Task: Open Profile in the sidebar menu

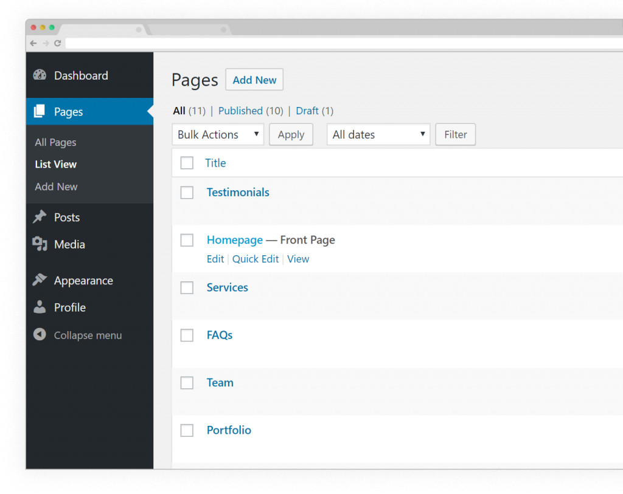Action: tap(70, 307)
